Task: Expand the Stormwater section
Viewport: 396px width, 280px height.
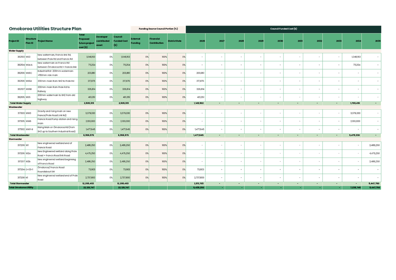Action: pyautogui.click(x=15, y=140)
